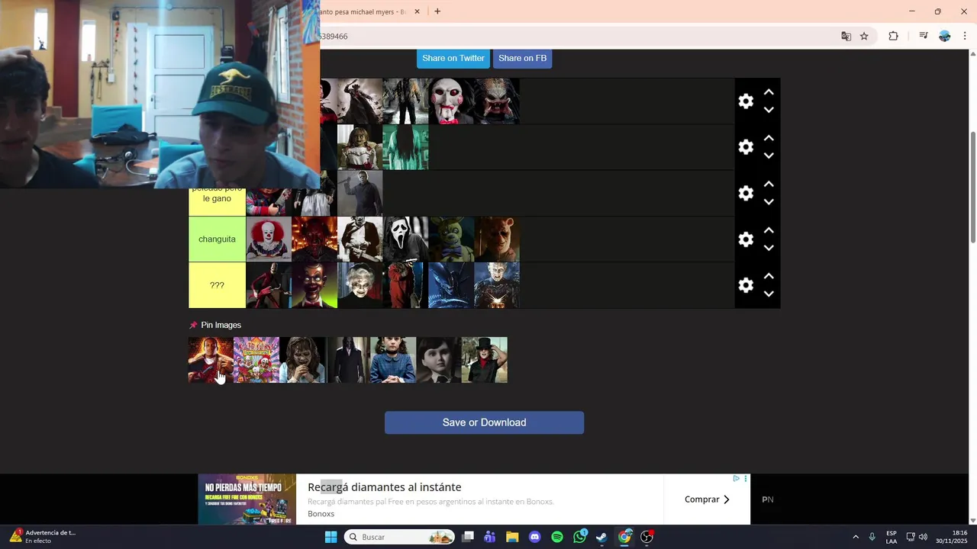Viewport: 977px width, 549px height.
Task: Open the Chrome profile avatar
Action: coord(945,36)
